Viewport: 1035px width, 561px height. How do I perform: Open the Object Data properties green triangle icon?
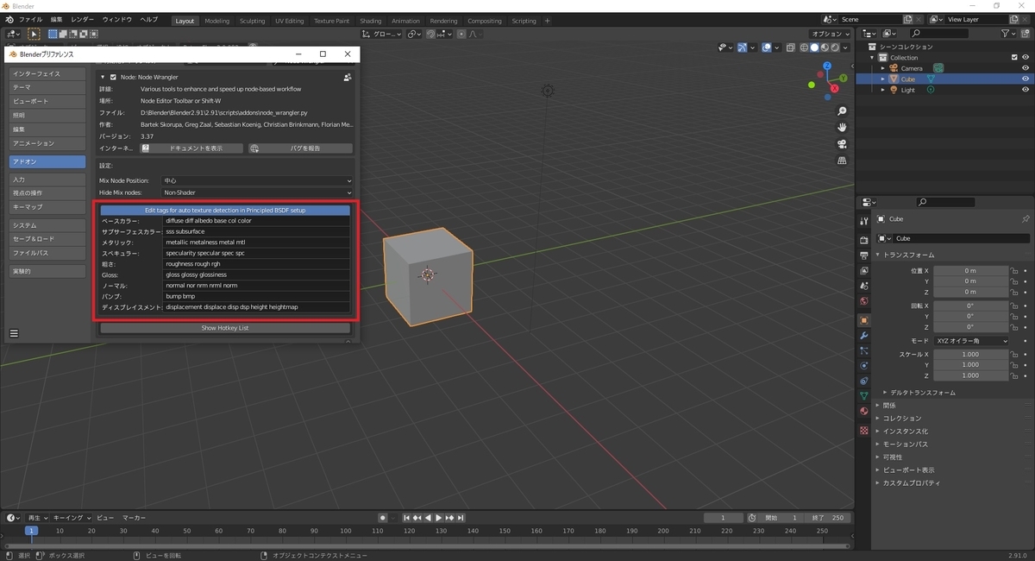[864, 396]
